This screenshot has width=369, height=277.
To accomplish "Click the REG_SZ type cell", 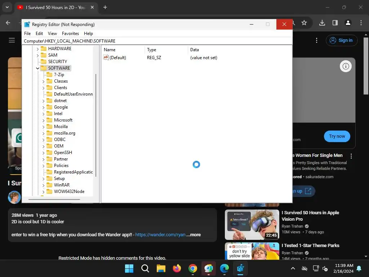I will 154,58.
